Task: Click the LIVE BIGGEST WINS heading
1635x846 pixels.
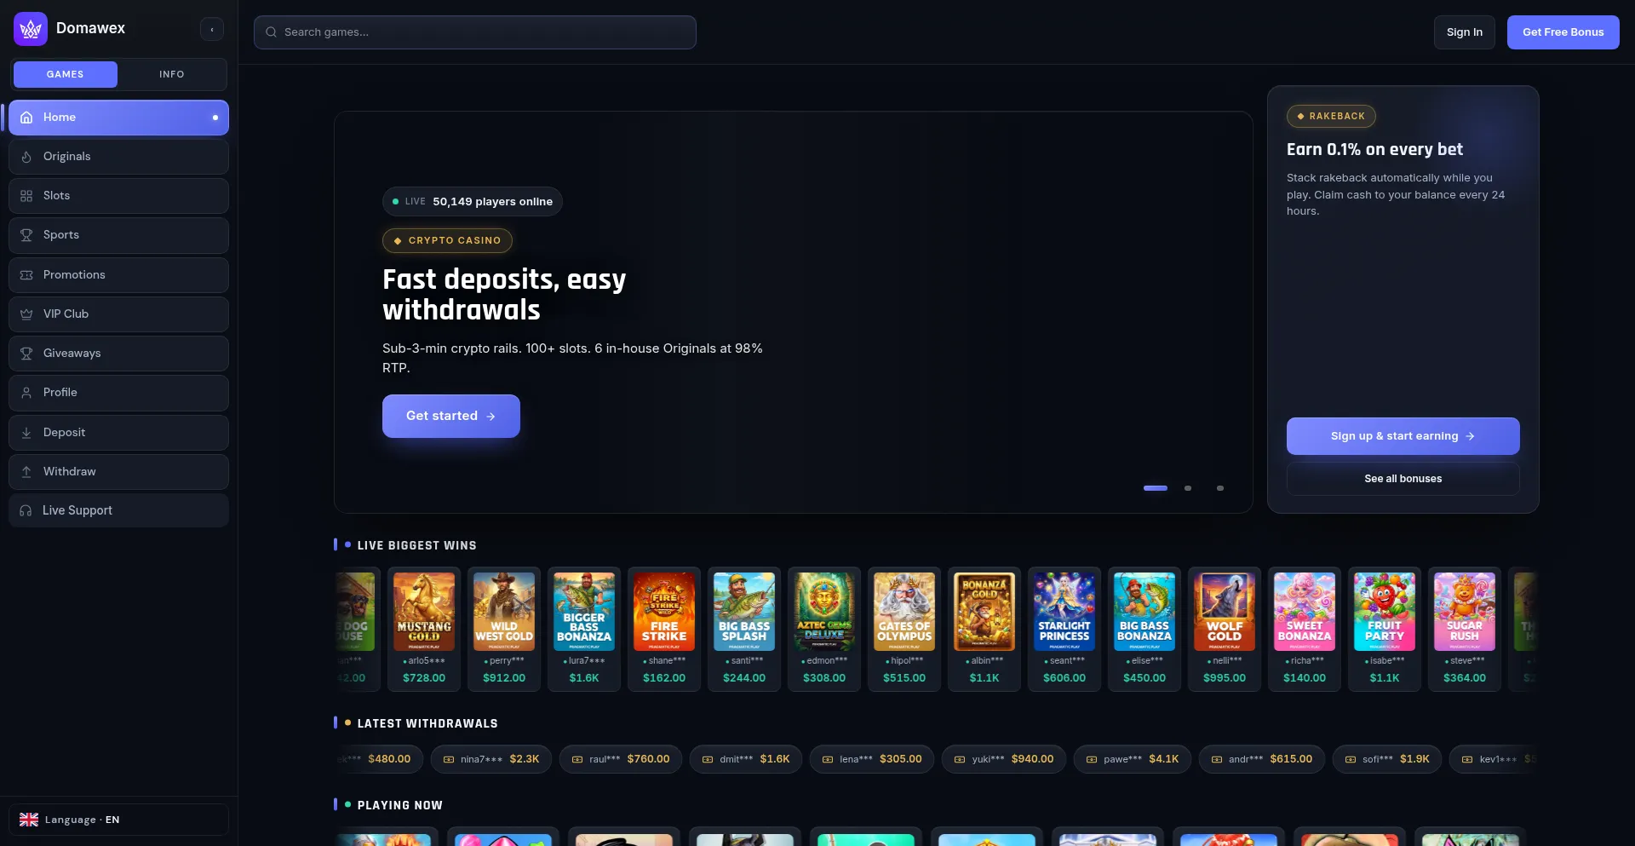Action: pyautogui.click(x=417, y=545)
